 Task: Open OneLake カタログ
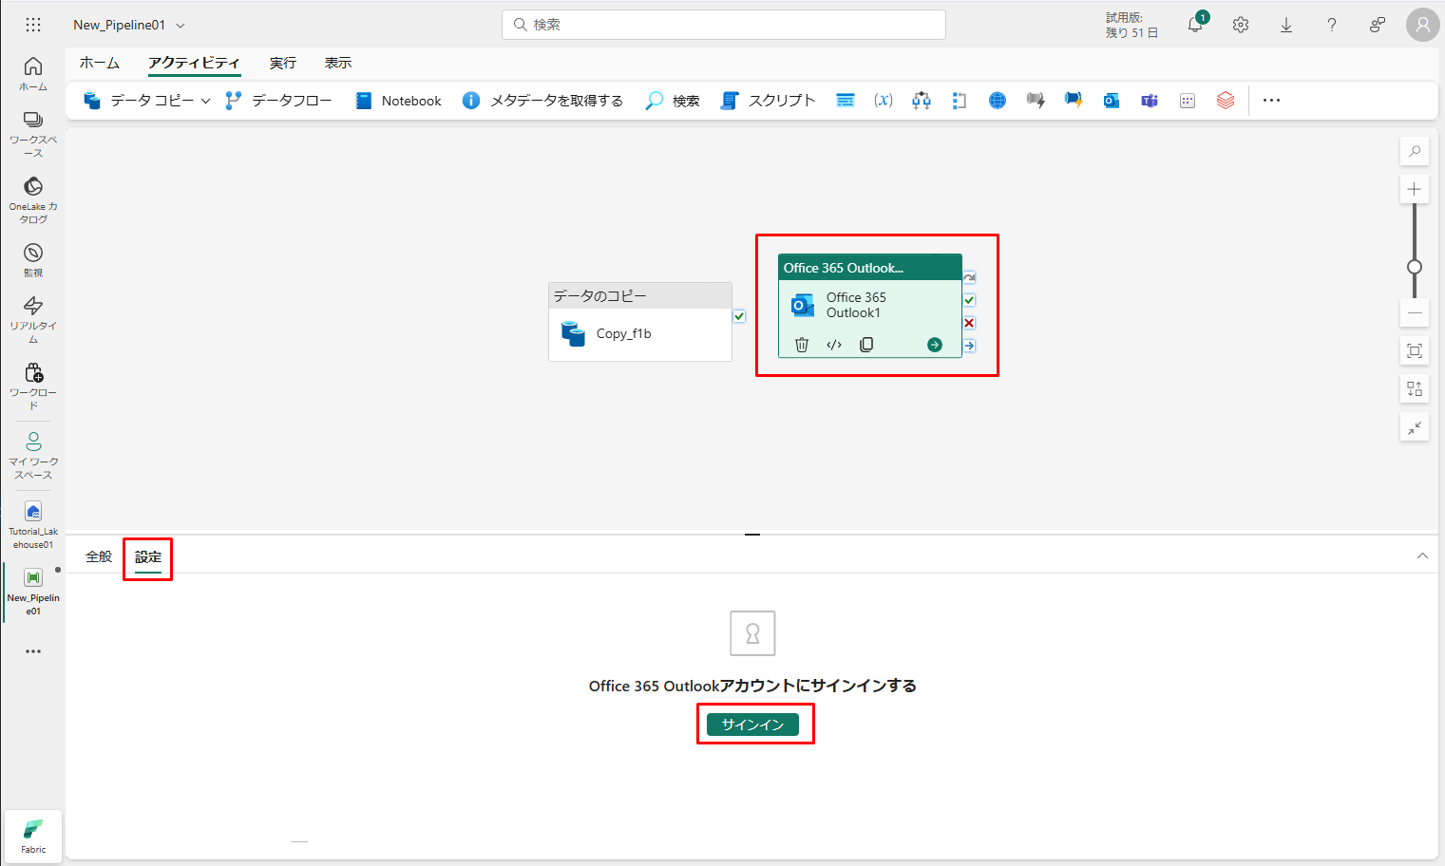pos(33,200)
